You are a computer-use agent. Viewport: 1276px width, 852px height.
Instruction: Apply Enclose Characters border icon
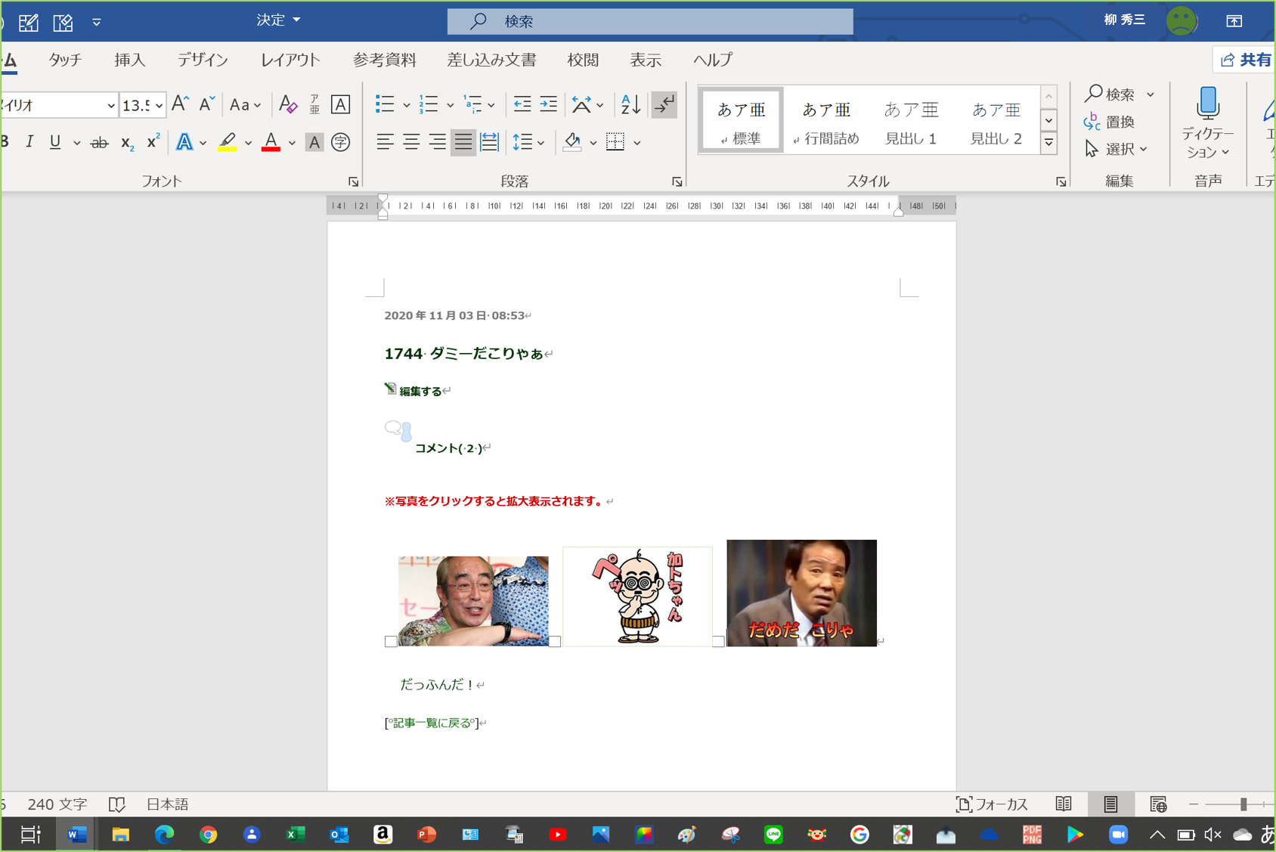[x=341, y=104]
